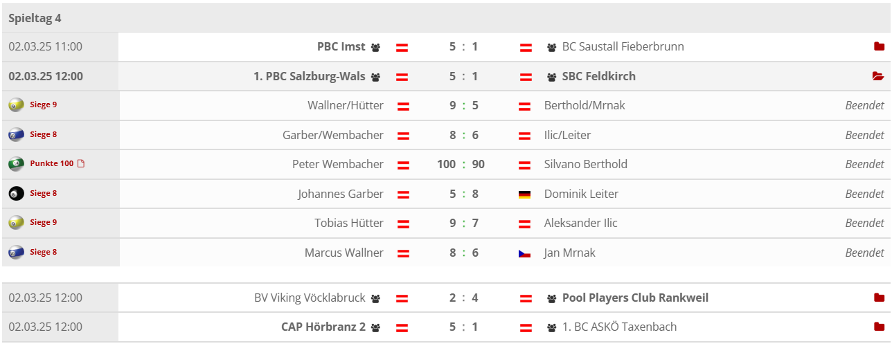The width and height of the screenshot is (892, 346).
Task: Open the score sheet icon next to Punkte 100
Action: click(x=80, y=164)
